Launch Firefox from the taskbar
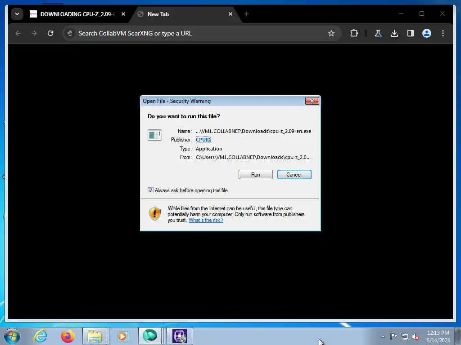 coord(68,336)
